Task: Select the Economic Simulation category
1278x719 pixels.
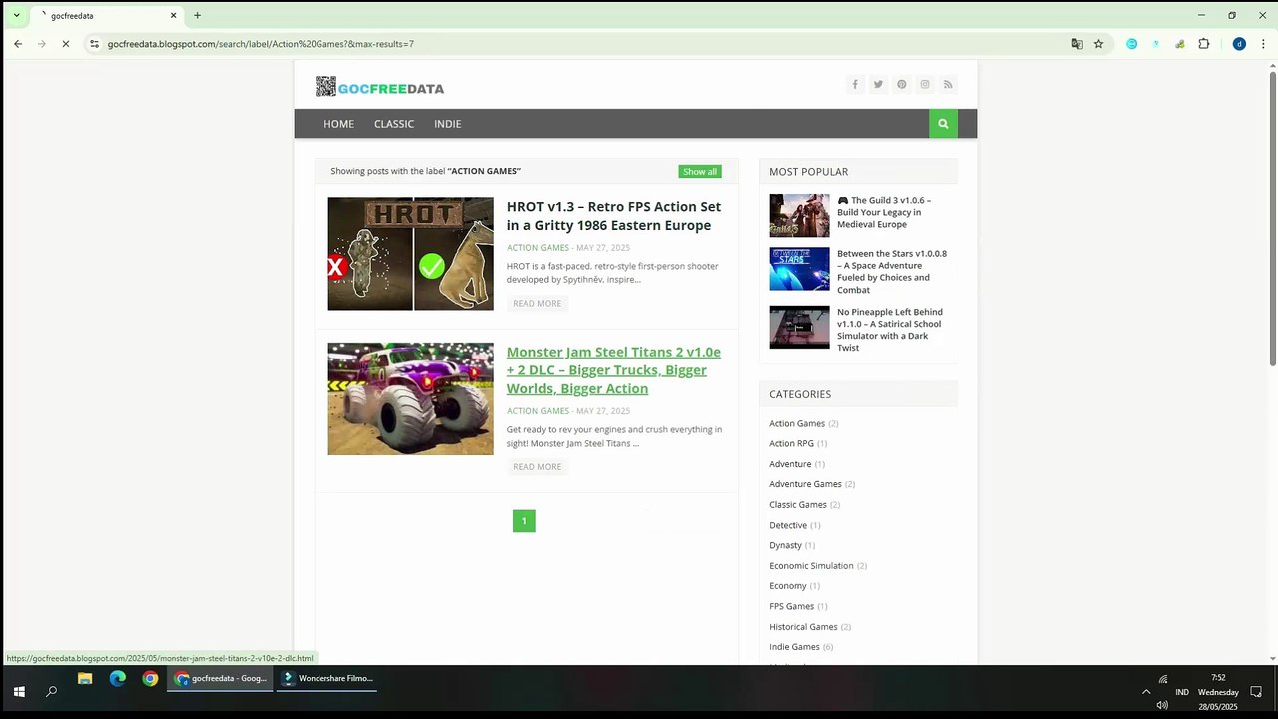Action: [811, 565]
